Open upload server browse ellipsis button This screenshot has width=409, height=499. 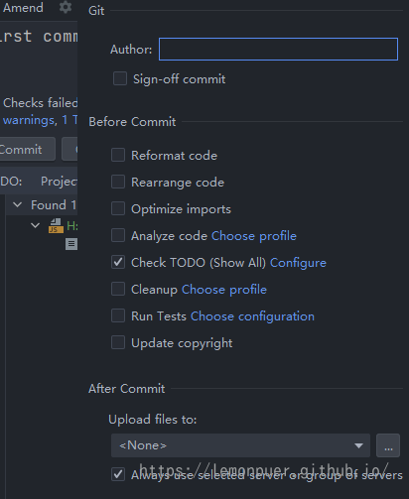[388, 445]
